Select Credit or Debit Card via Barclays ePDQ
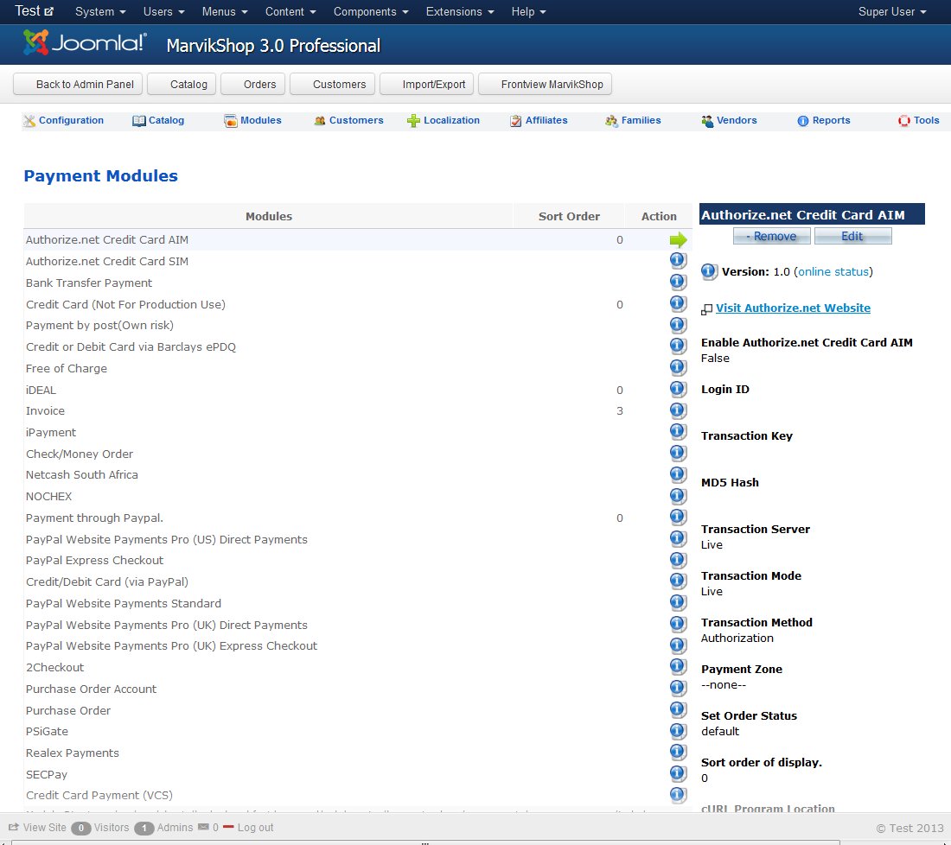 [358, 346]
